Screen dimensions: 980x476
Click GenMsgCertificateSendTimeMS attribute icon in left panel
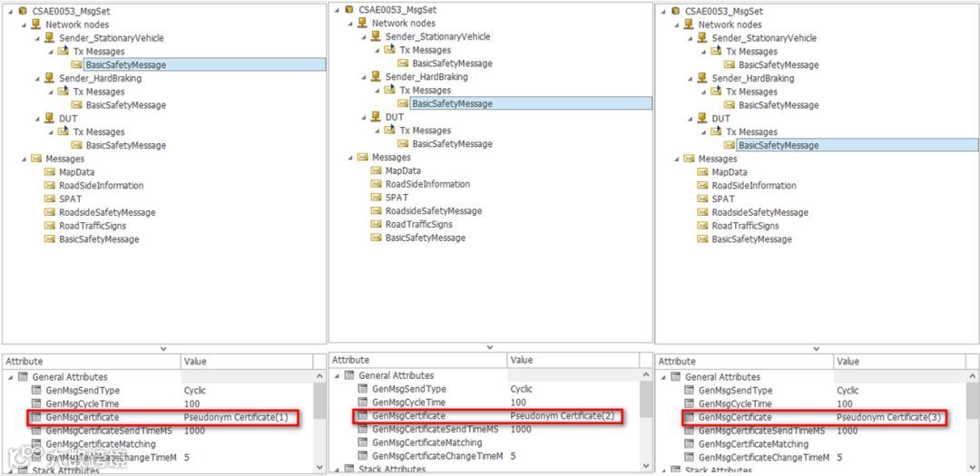coord(36,431)
